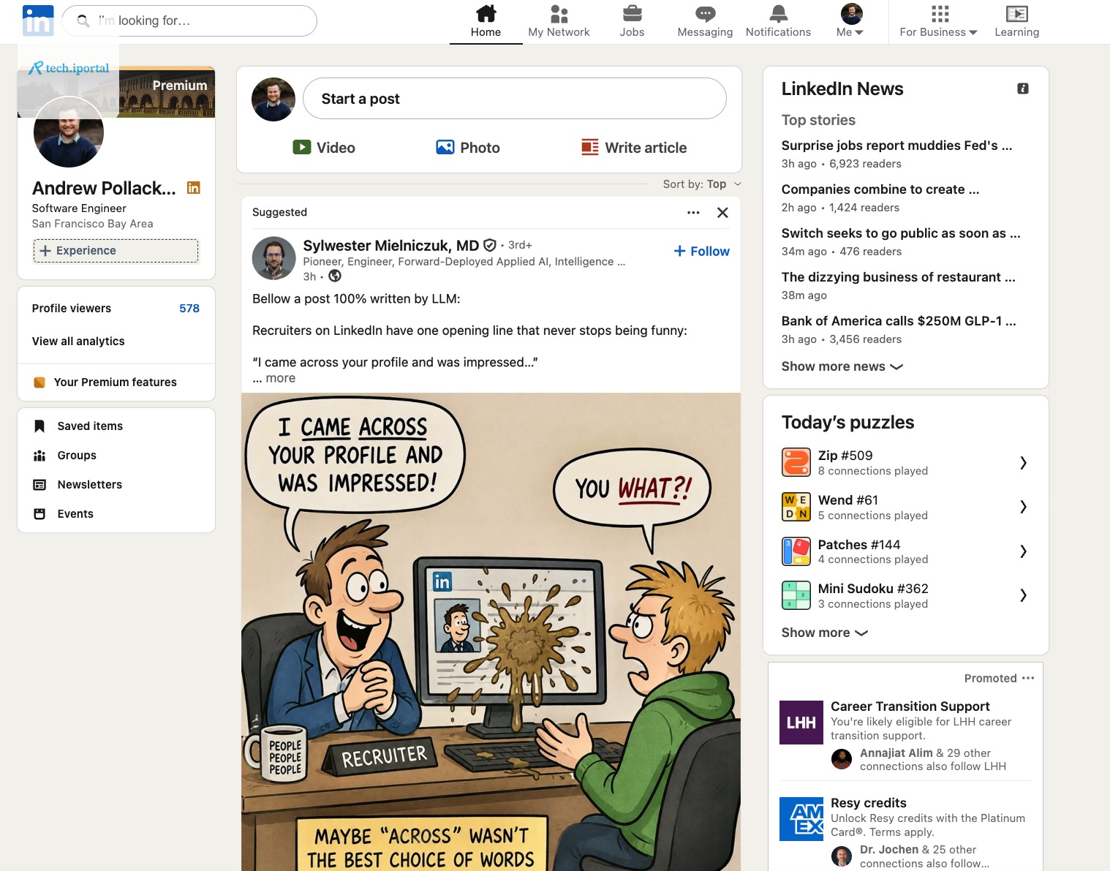The height and width of the screenshot is (871, 1110).
Task: Open dizzying business of restaurant story
Action: click(898, 277)
